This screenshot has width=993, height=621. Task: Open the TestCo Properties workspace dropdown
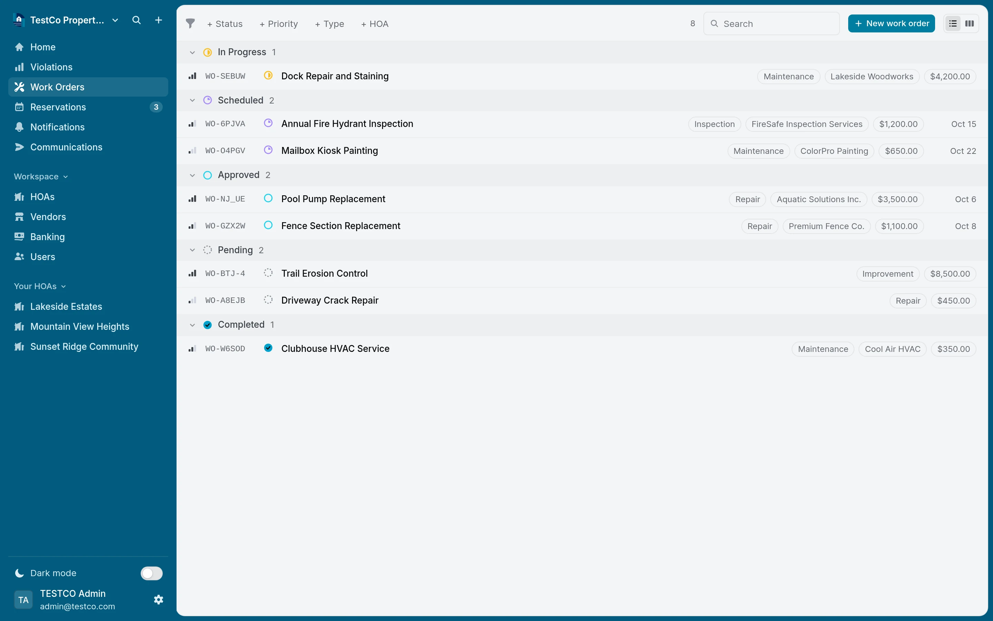pos(115,20)
